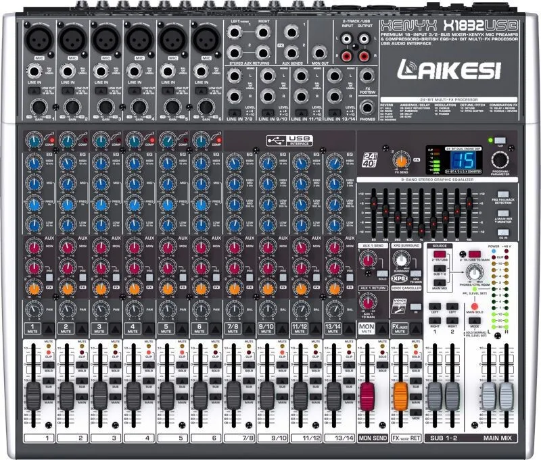The image size is (541, 460).
Task: Click the FX footswitch jack
Action: 367,77
